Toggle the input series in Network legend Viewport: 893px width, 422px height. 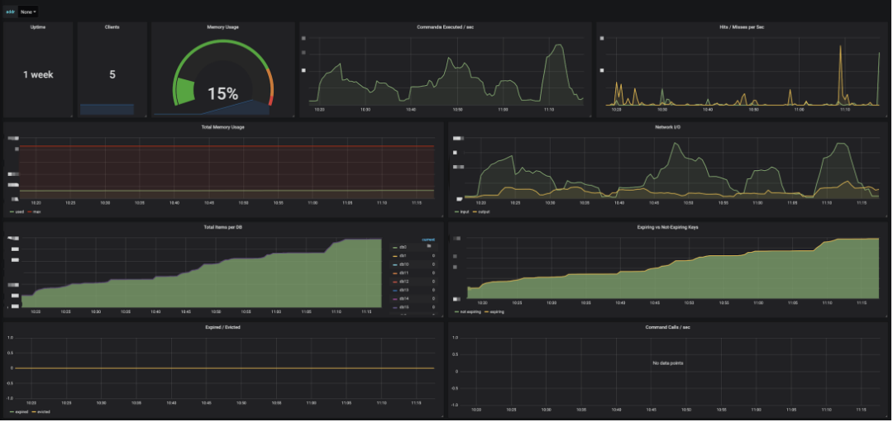pyautogui.click(x=463, y=211)
